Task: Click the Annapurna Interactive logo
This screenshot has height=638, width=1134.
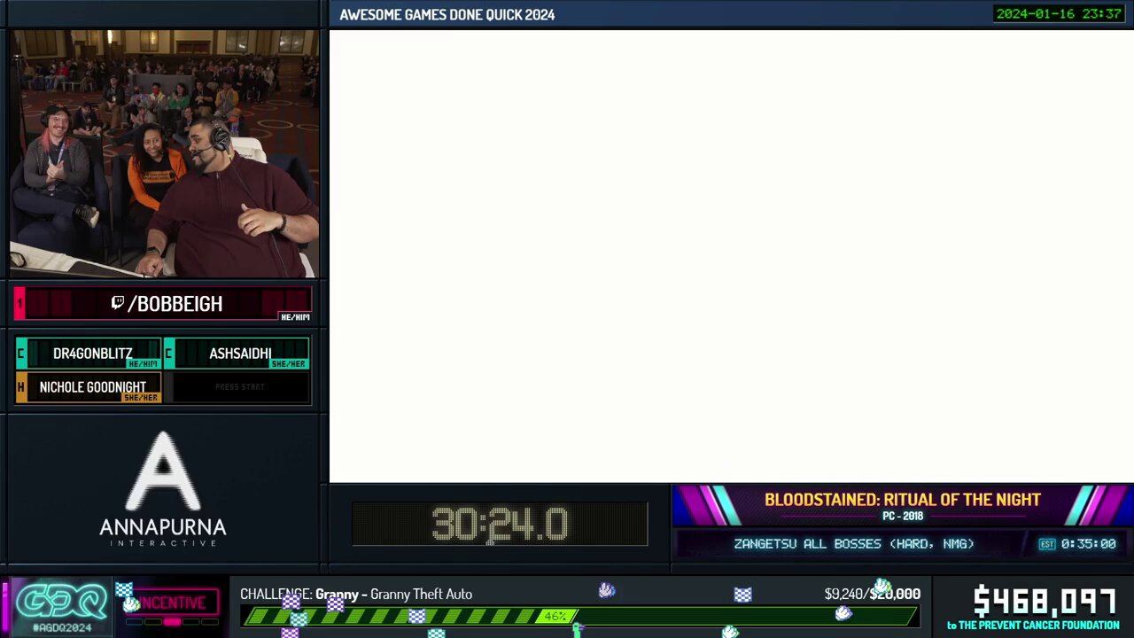Action: (x=163, y=488)
